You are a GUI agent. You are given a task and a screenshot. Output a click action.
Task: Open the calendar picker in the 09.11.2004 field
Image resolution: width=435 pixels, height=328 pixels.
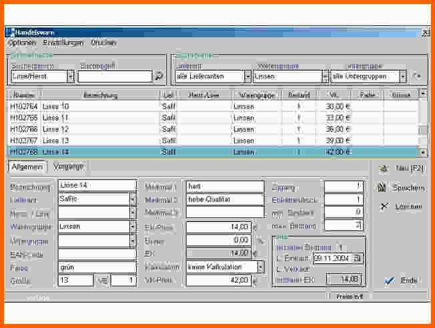point(357,259)
